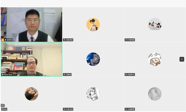186x112 pixels.
Task: Click muted mic icon of 20赵梦凡
Action: tap(126, 75)
